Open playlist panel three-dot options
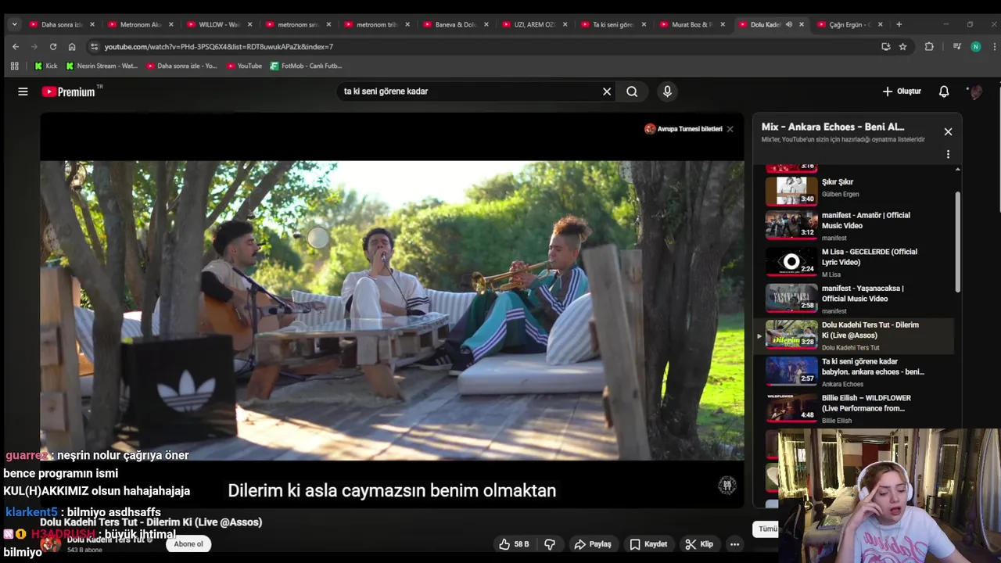1001x563 pixels. (948, 154)
